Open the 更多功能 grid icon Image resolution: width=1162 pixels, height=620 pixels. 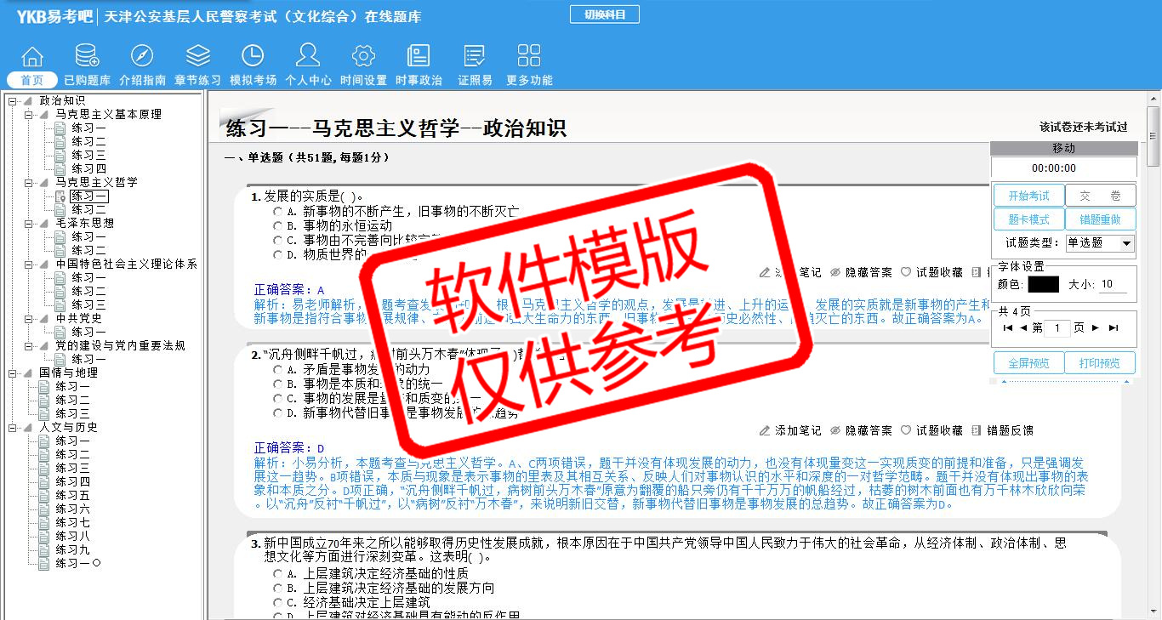[x=529, y=57]
